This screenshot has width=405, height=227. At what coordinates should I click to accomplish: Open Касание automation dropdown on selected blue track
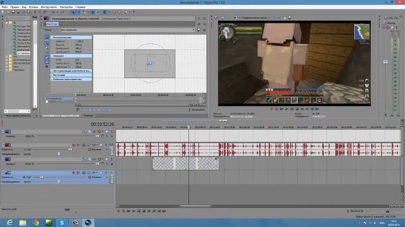point(107,177)
